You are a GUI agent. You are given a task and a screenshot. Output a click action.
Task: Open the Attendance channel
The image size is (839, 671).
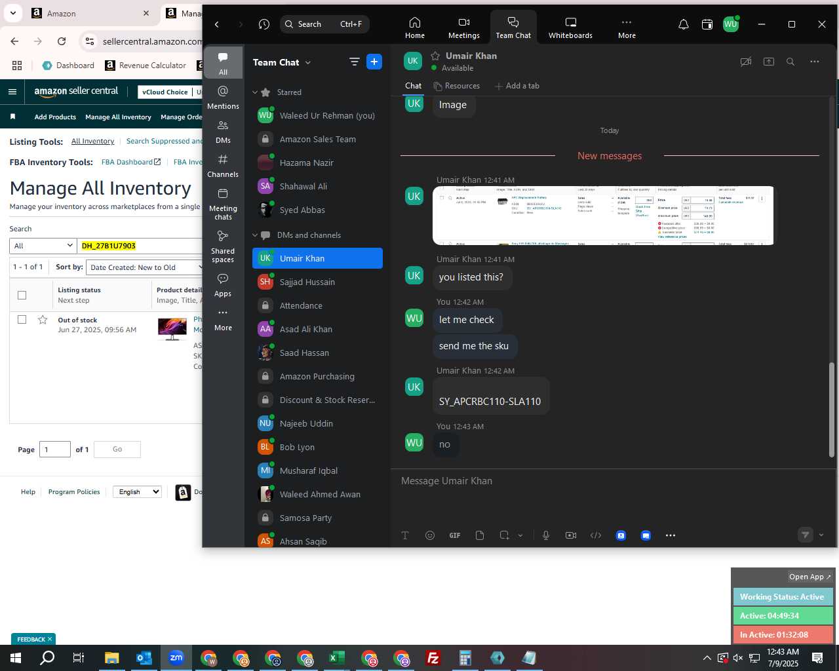click(x=317, y=305)
